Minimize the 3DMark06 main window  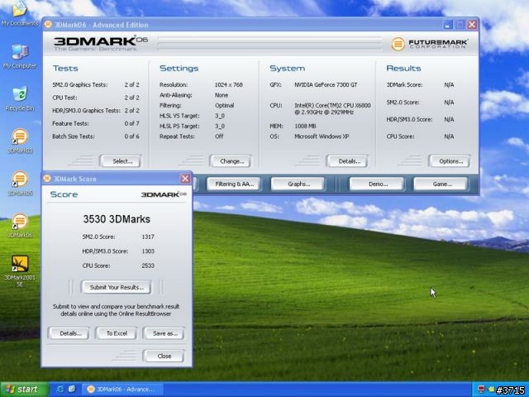(x=448, y=24)
